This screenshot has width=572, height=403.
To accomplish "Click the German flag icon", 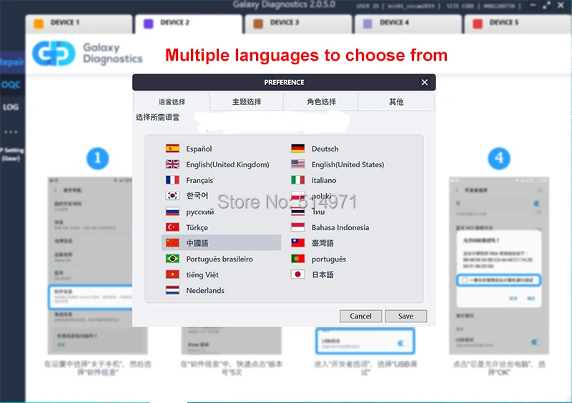I will [298, 149].
